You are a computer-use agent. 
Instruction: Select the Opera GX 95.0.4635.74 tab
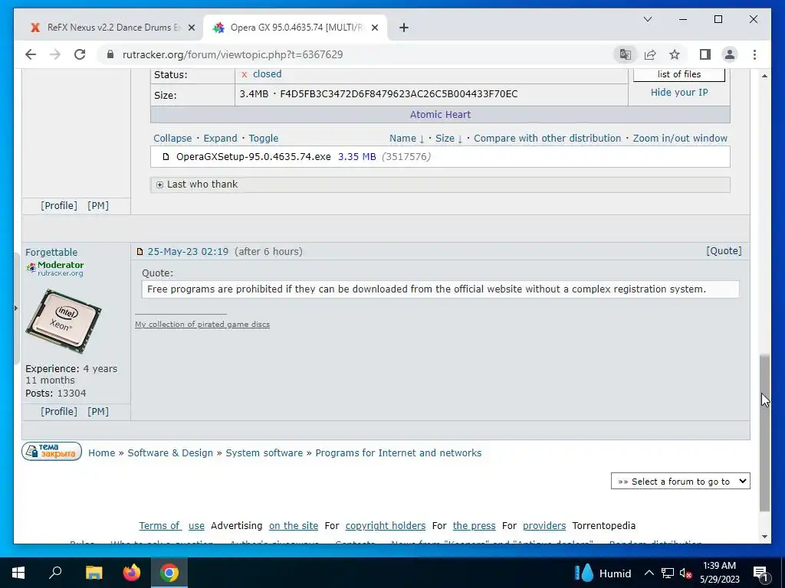tap(295, 28)
